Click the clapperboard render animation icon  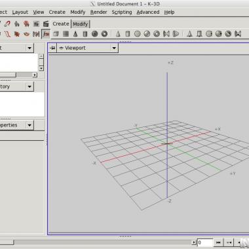click(x=46, y=24)
